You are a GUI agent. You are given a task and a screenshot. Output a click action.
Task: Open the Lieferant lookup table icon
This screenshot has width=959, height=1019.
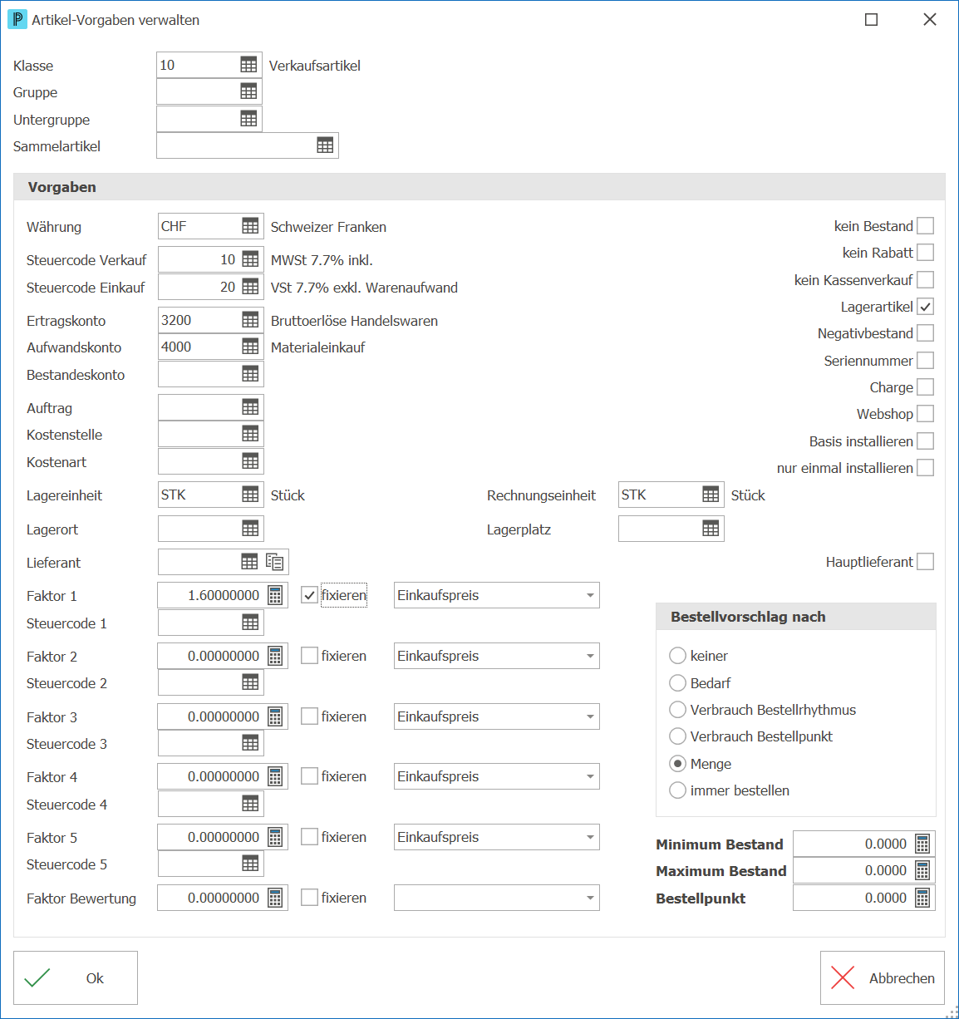coord(249,562)
